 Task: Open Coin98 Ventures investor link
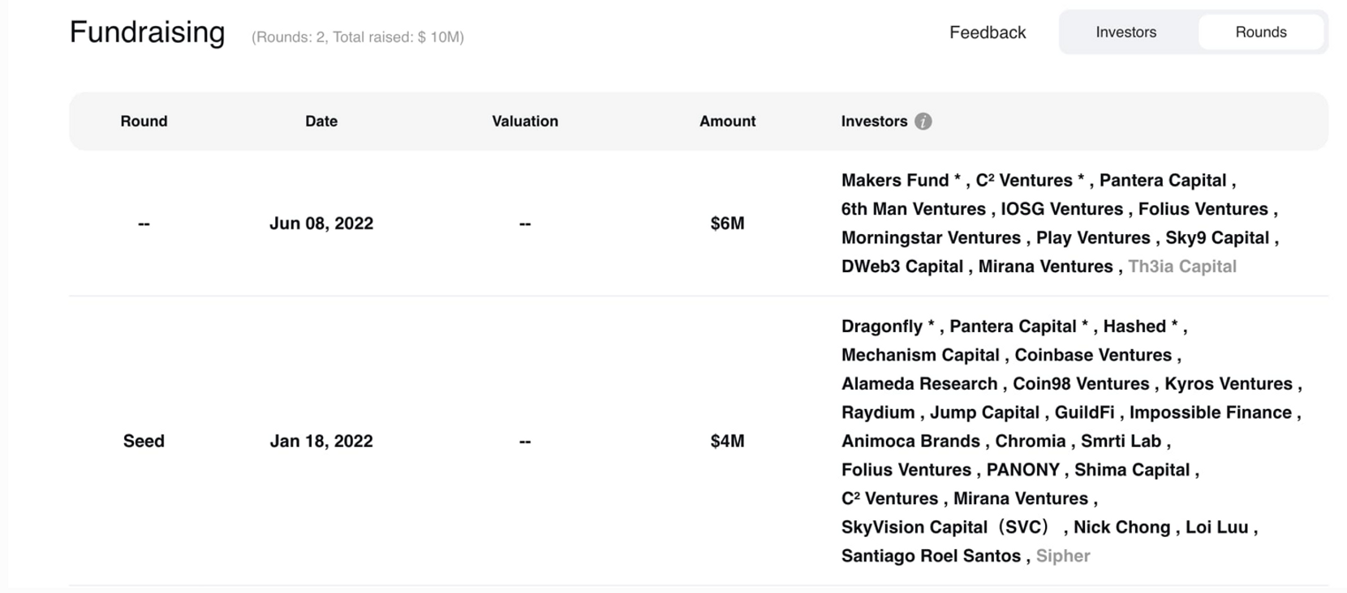(x=1081, y=384)
